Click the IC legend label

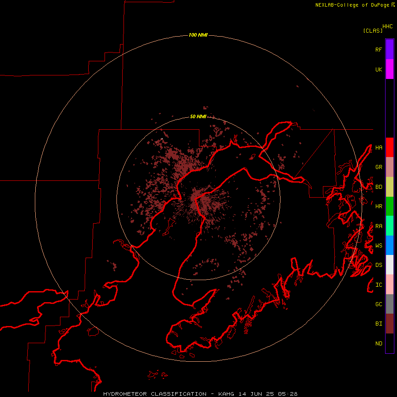tap(378, 285)
